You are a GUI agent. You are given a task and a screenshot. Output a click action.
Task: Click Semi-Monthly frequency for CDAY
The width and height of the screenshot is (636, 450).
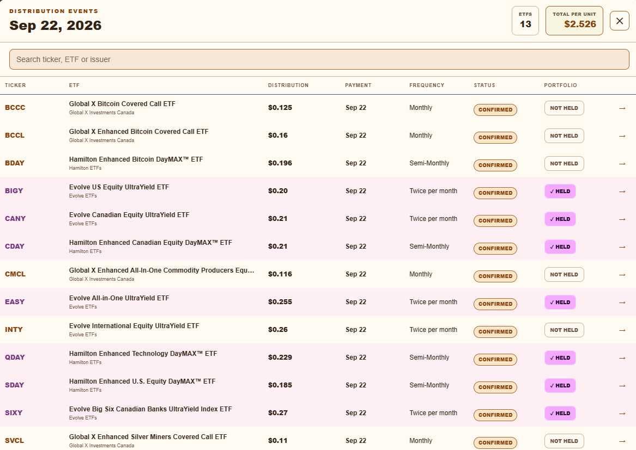pos(429,246)
